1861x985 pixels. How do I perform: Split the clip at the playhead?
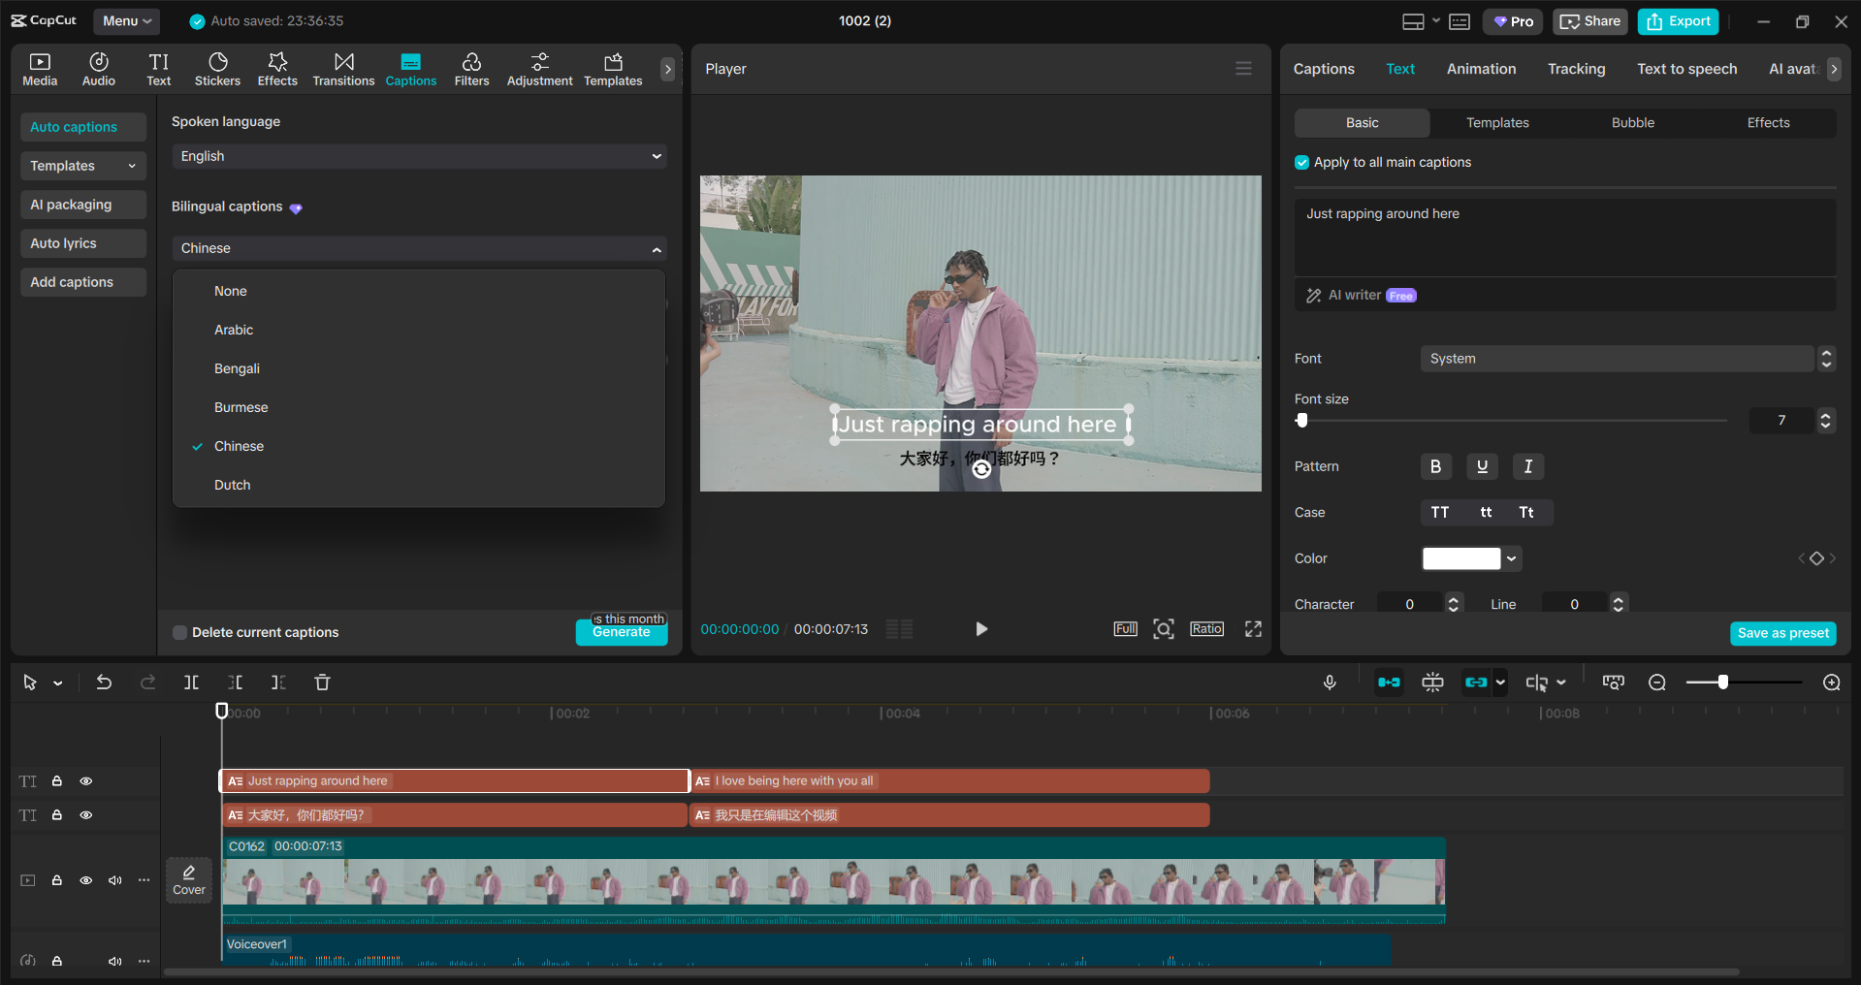pyautogui.click(x=191, y=682)
